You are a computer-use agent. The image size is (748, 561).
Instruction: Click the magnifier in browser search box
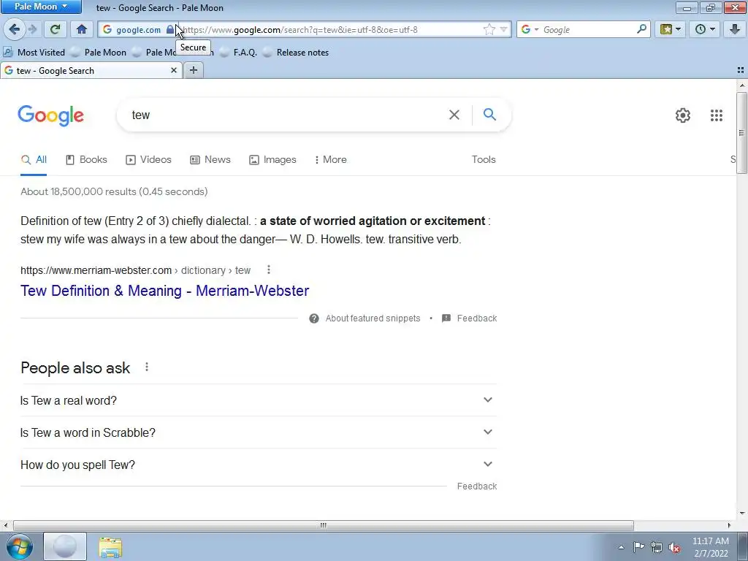(x=641, y=29)
